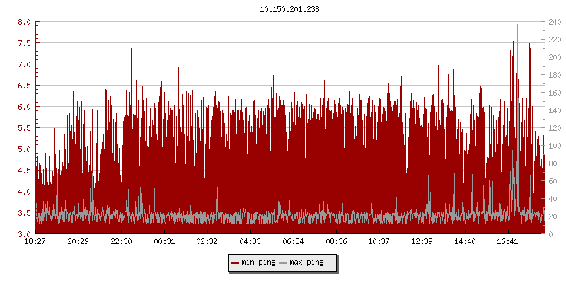
Task: Select the 16:41 time axis label
Action: tap(508, 242)
